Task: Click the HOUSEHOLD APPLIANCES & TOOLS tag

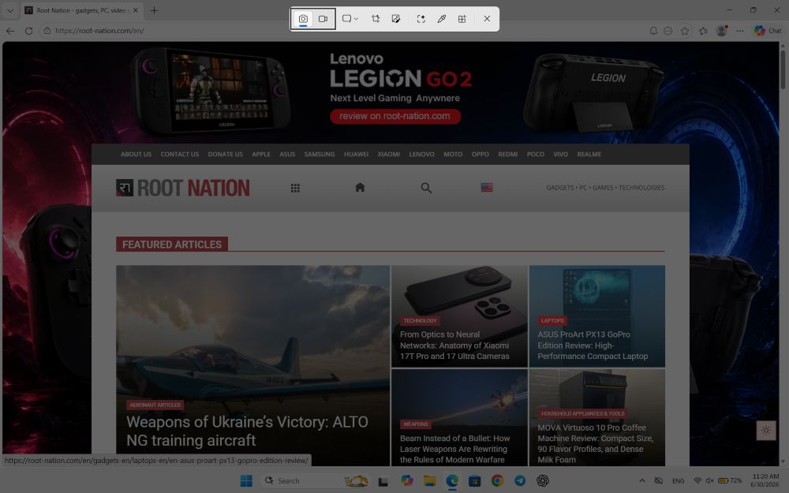Action: click(x=583, y=413)
